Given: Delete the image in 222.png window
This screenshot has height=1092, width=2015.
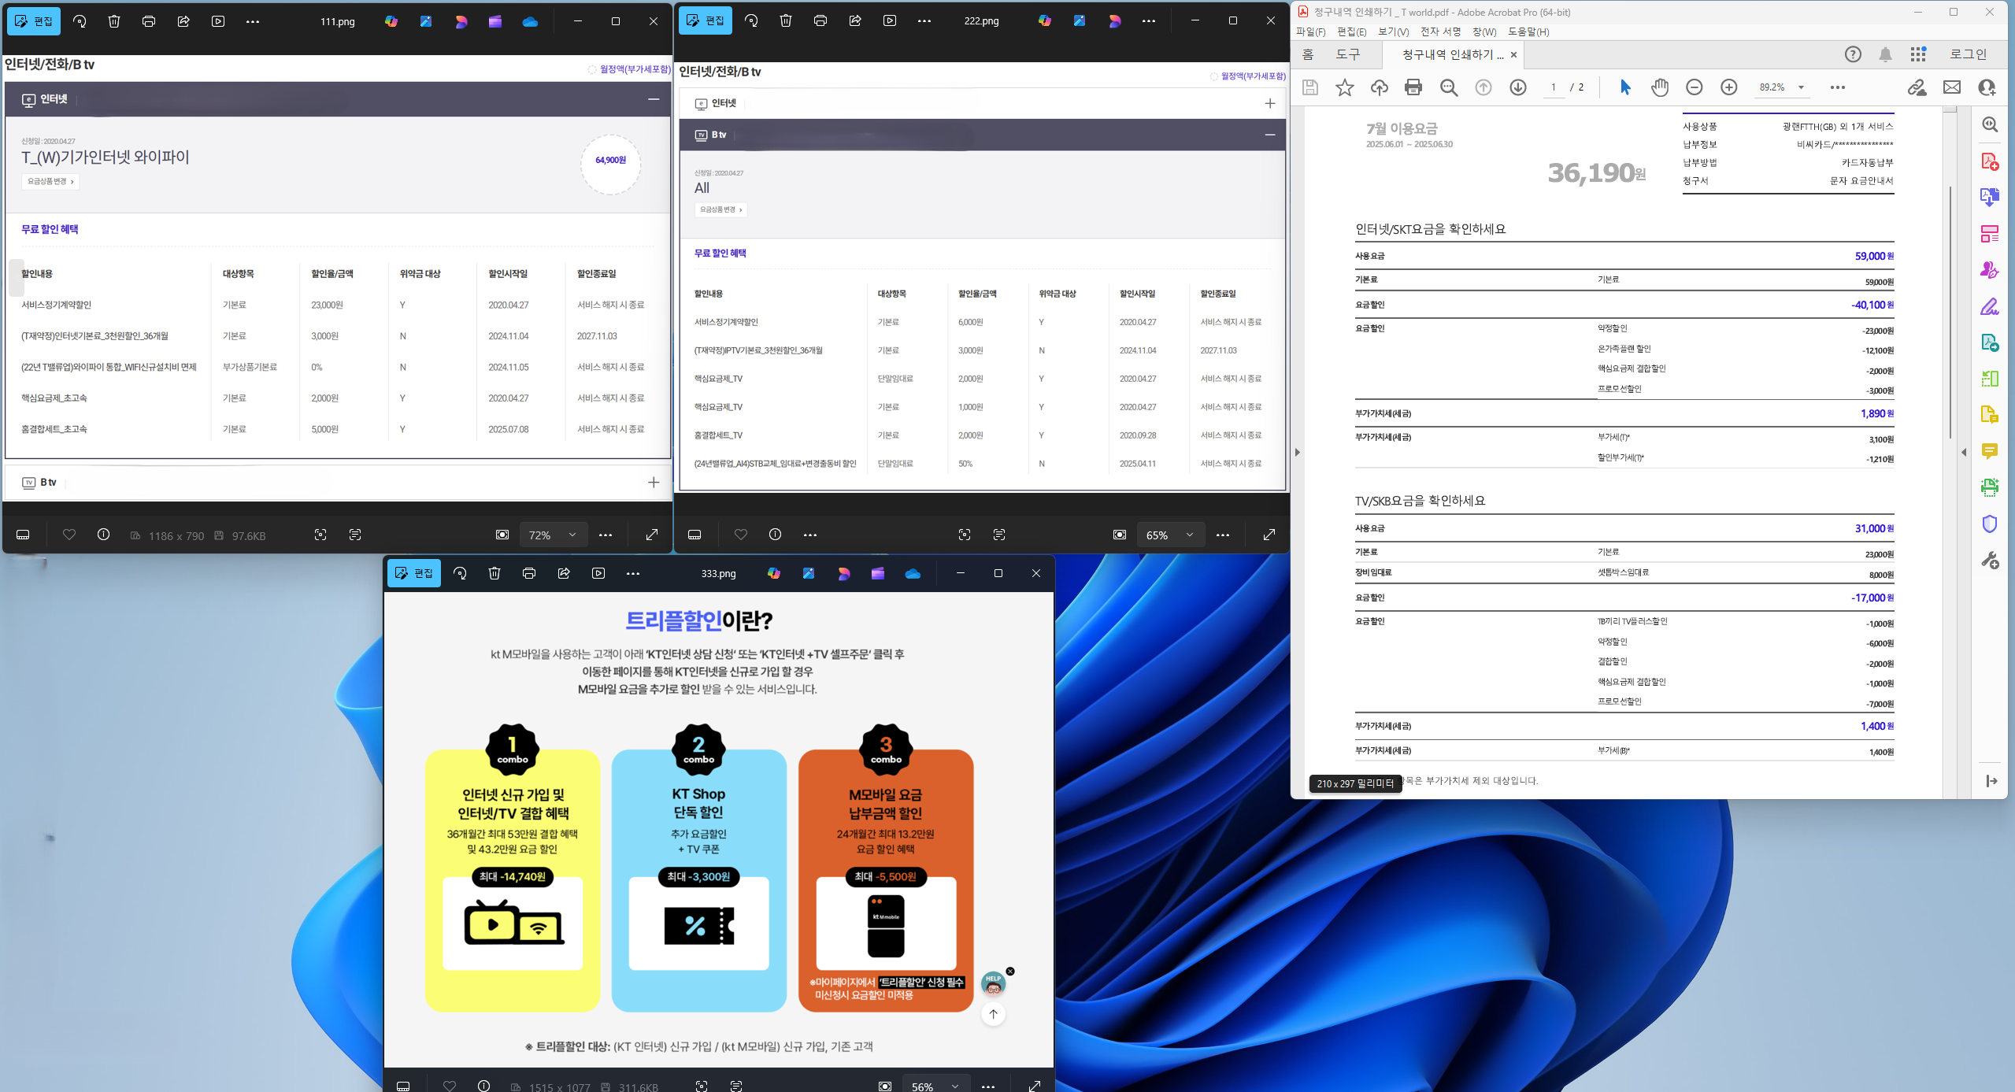Looking at the screenshot, I should tap(786, 21).
